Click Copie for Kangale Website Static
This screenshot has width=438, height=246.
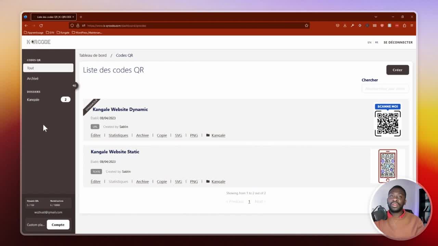pyautogui.click(x=162, y=181)
